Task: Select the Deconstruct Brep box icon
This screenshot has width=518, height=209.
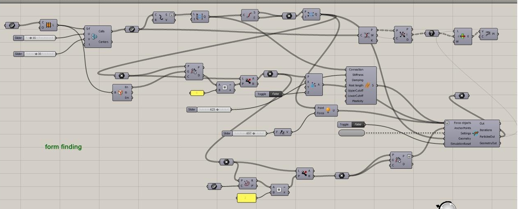Action: (121, 93)
